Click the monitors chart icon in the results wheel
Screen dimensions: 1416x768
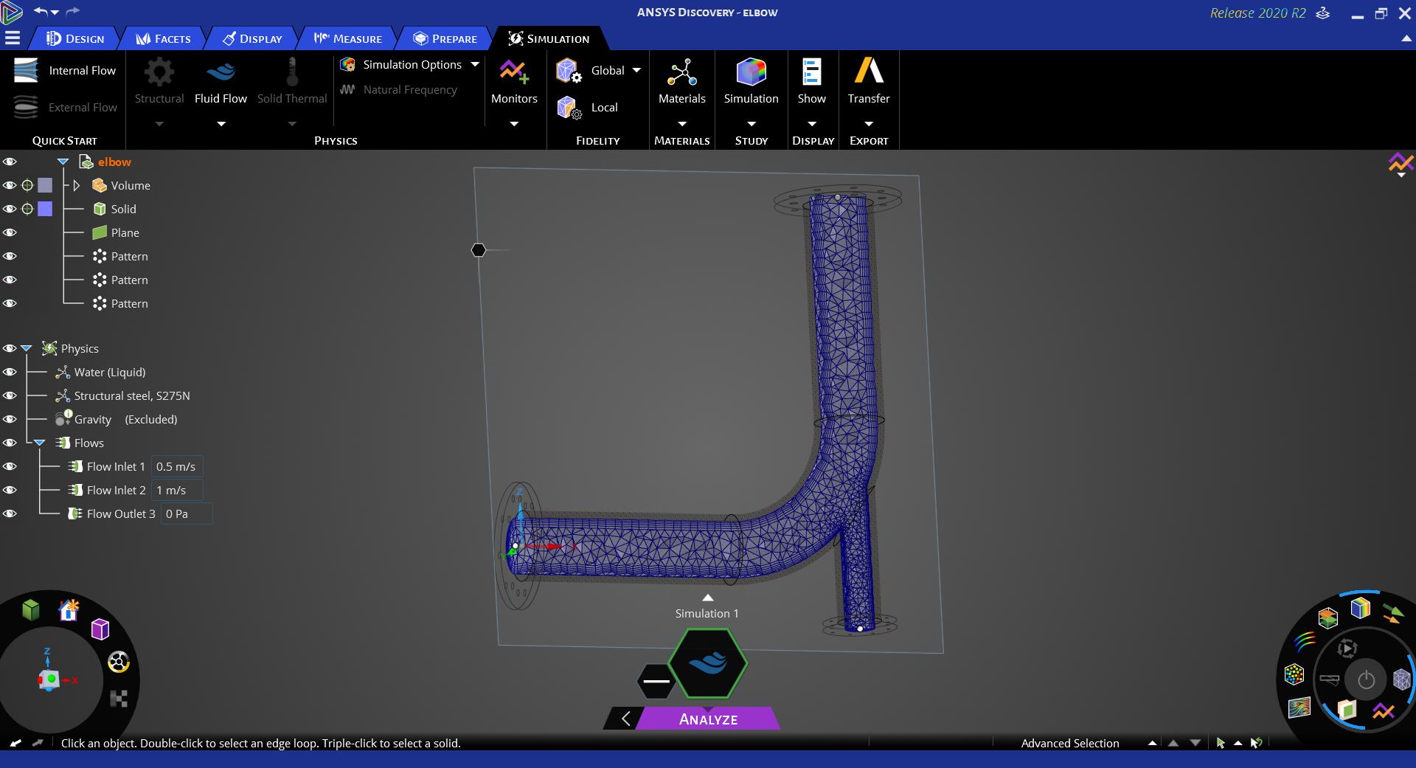click(x=1384, y=711)
